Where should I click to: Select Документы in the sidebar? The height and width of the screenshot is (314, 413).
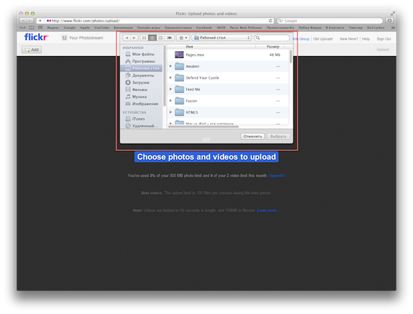(143, 75)
